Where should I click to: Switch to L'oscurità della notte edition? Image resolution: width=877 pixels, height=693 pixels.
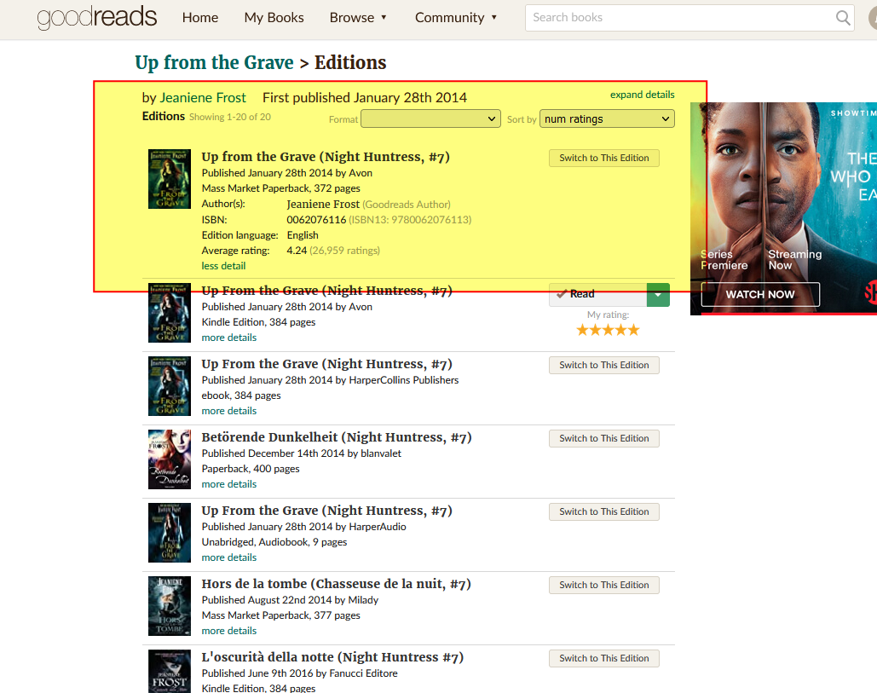coord(604,658)
